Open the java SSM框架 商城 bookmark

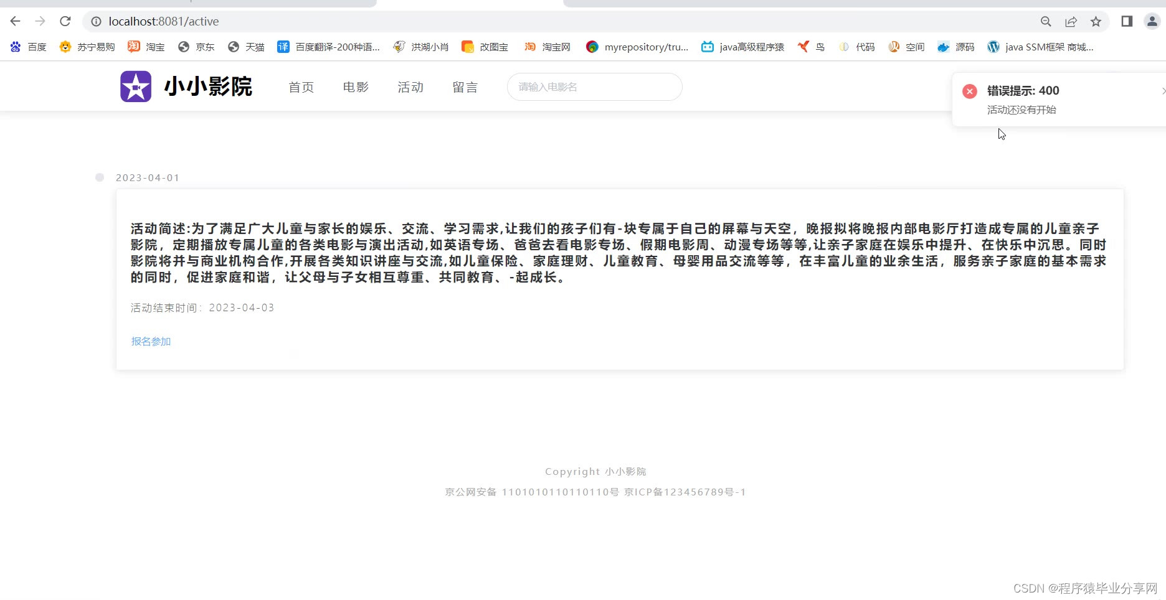tap(1040, 47)
